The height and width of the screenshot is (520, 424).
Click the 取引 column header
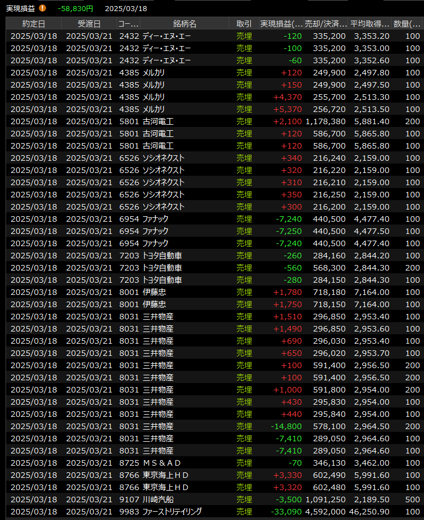point(244,24)
